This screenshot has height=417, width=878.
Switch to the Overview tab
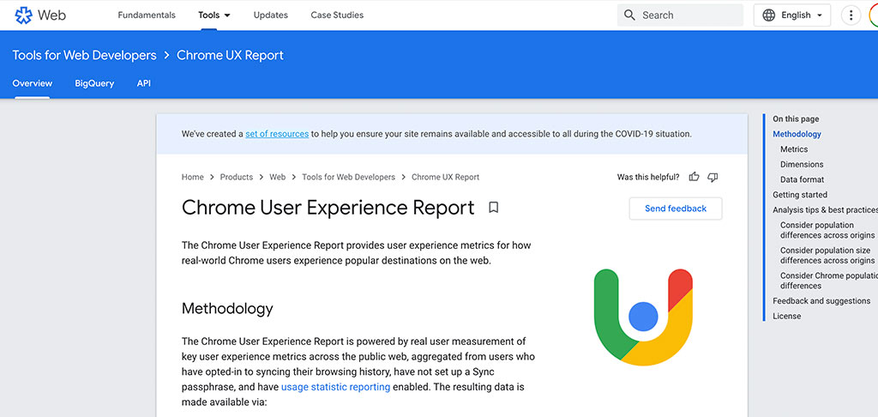(x=33, y=83)
